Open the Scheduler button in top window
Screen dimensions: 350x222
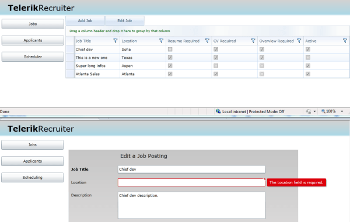point(33,57)
